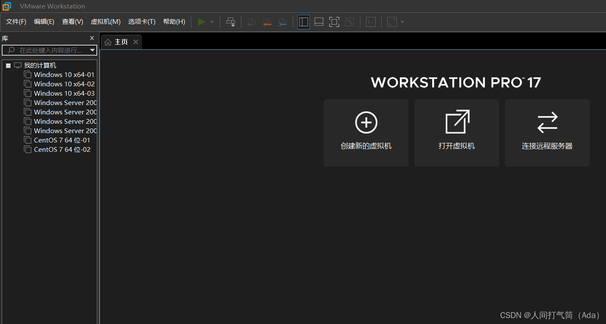
Task: Toggle the thumbnail bar icon in the toolbar
Action: point(319,22)
